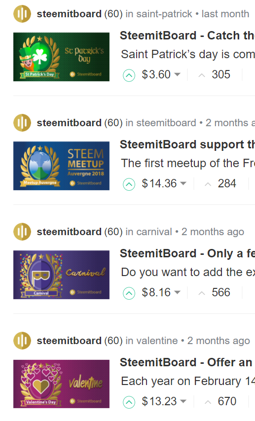The width and height of the screenshot is (255, 421).
Task: Click steemitboard avatar on valentine post
Action: pos(22,341)
